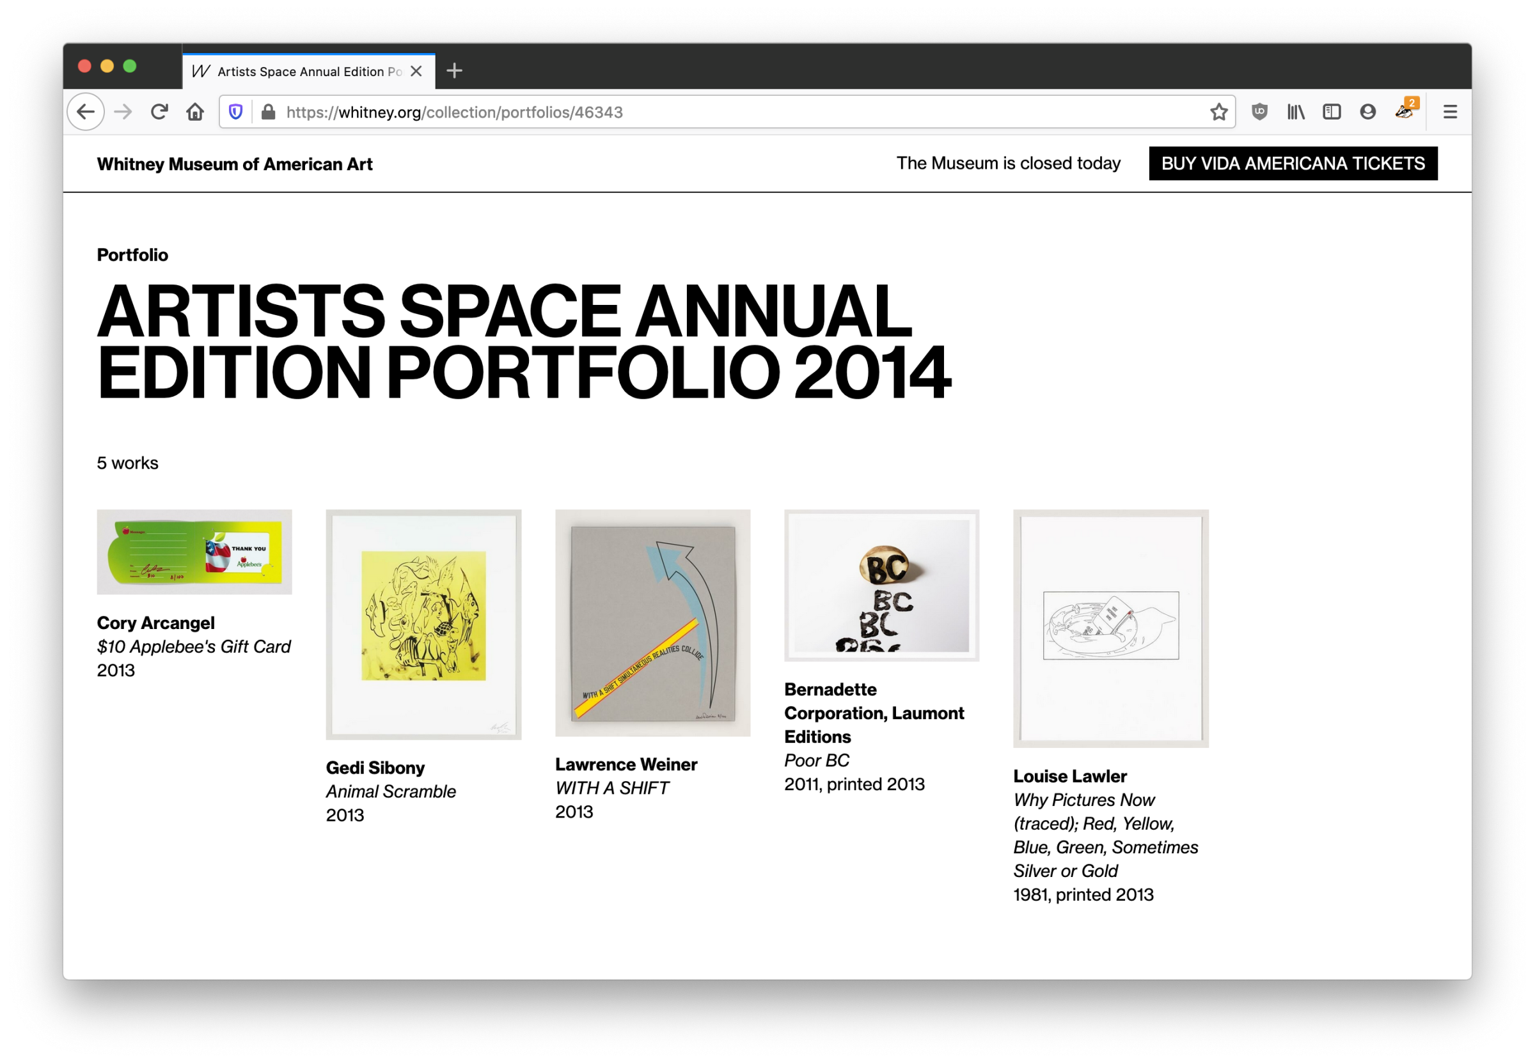Open the Poor BC artwork thumbnail

point(881,586)
